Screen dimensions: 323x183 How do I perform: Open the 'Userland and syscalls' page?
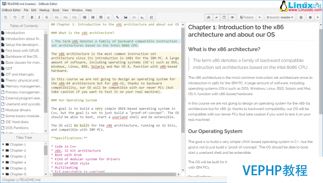22,104
